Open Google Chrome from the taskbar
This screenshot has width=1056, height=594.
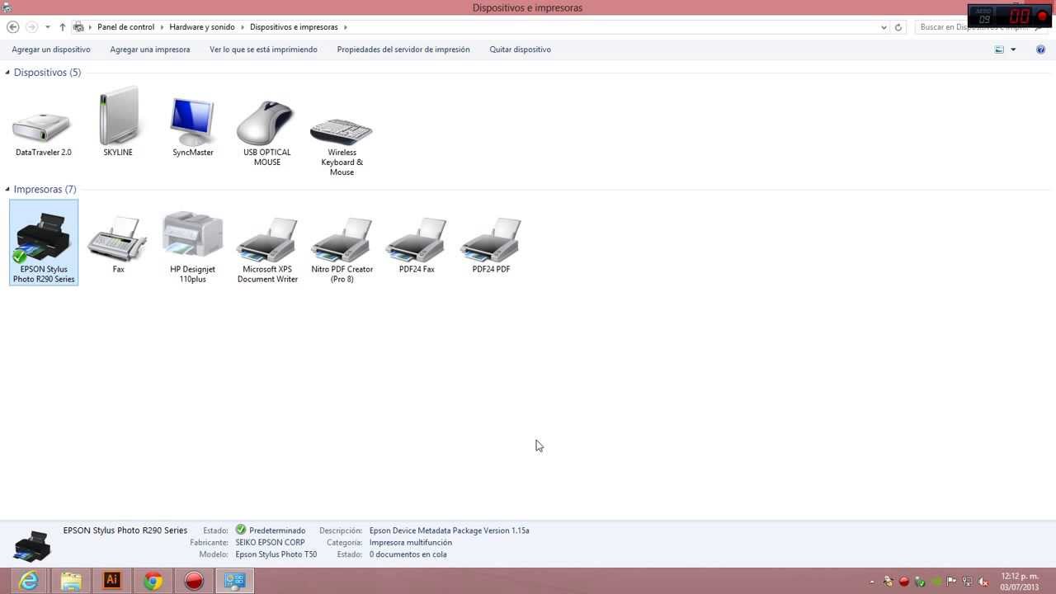point(153,581)
